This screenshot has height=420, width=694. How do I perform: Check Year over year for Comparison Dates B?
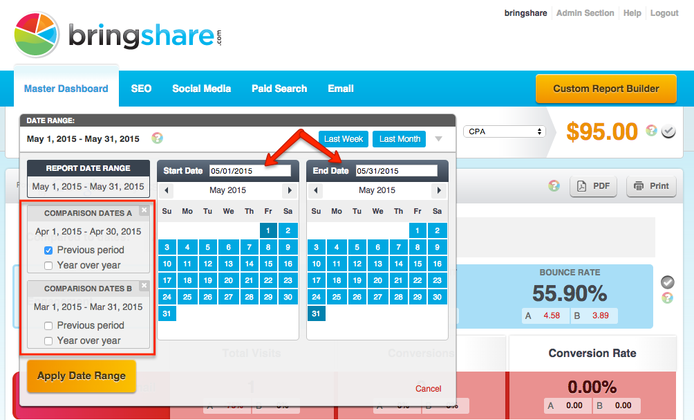click(48, 340)
